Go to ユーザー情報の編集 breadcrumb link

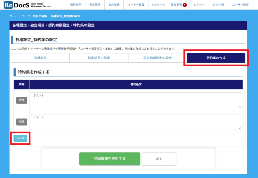(x=34, y=16)
